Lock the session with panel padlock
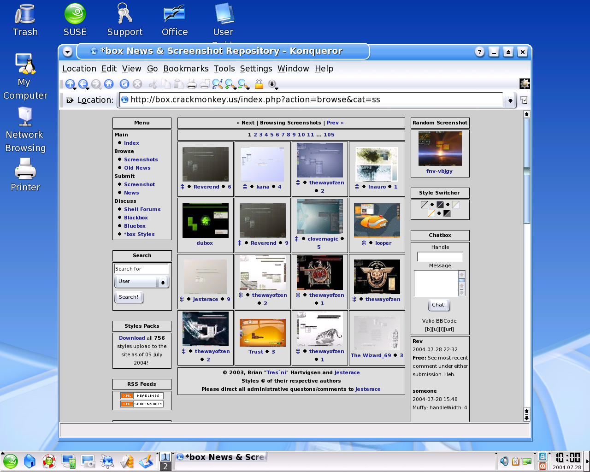590x472 pixels. (543, 456)
